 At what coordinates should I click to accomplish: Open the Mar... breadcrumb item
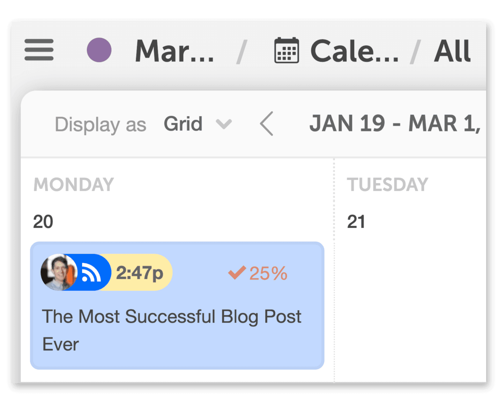(174, 51)
